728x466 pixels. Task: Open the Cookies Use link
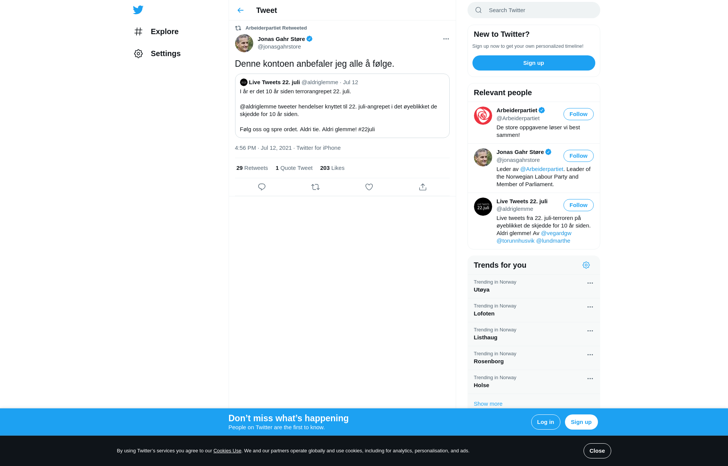coord(227,451)
